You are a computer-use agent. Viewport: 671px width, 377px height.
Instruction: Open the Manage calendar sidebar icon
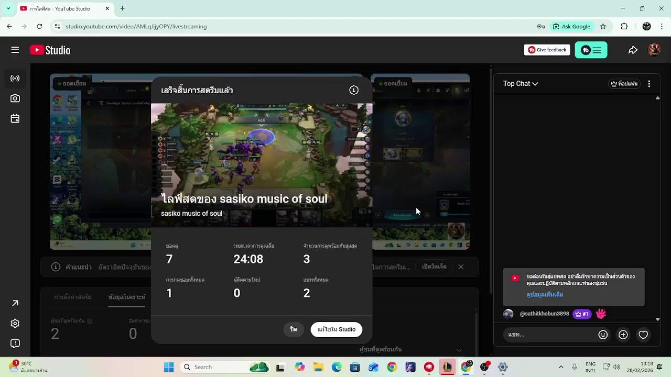[15, 119]
